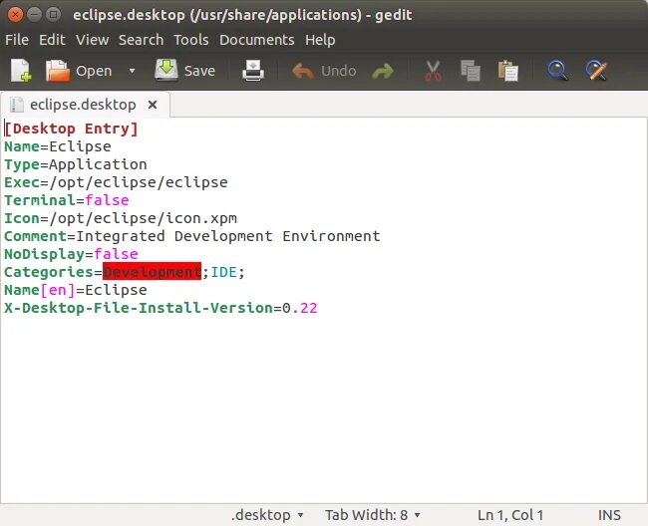Maximize the gedit window
The image size is (648, 526).
coord(53,15)
